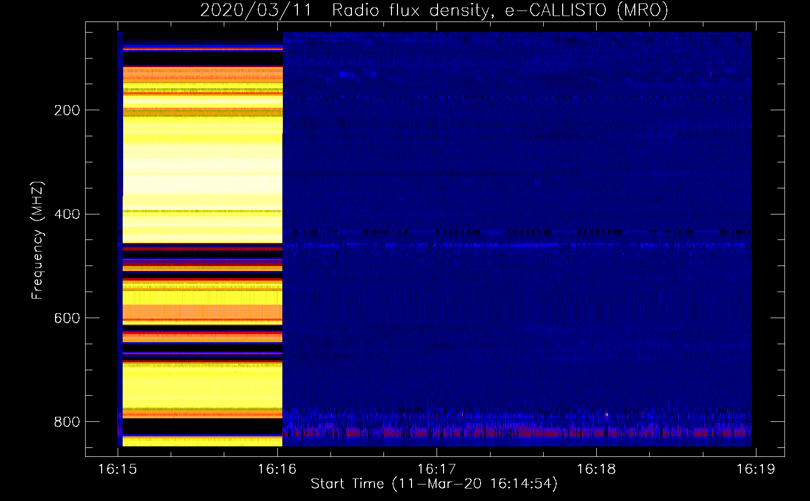Click the 'Start Time (11-Mar-20 16:14:54)' label
Image resolution: width=810 pixels, height=501 pixels.
(x=434, y=484)
